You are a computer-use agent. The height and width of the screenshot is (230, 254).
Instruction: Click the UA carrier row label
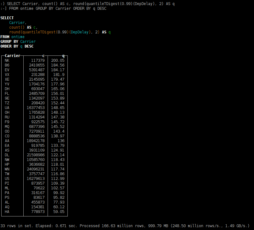tap(7, 108)
